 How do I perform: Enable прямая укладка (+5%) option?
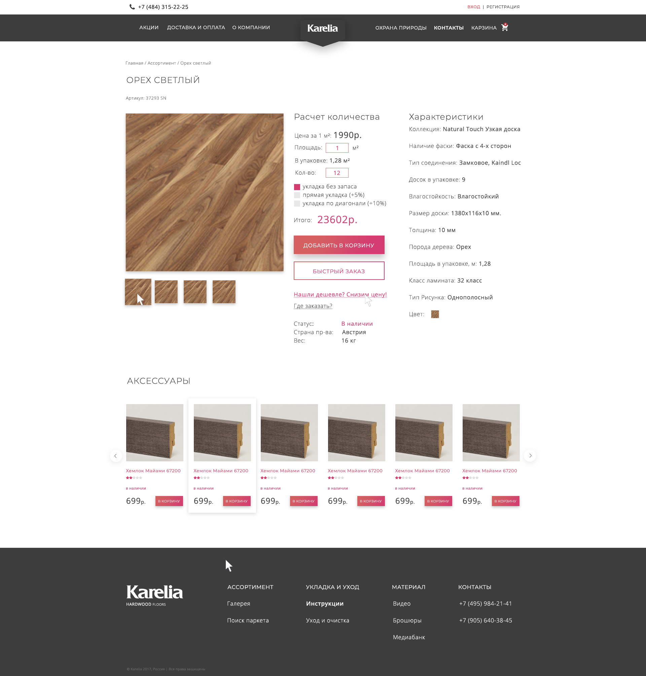point(297,195)
